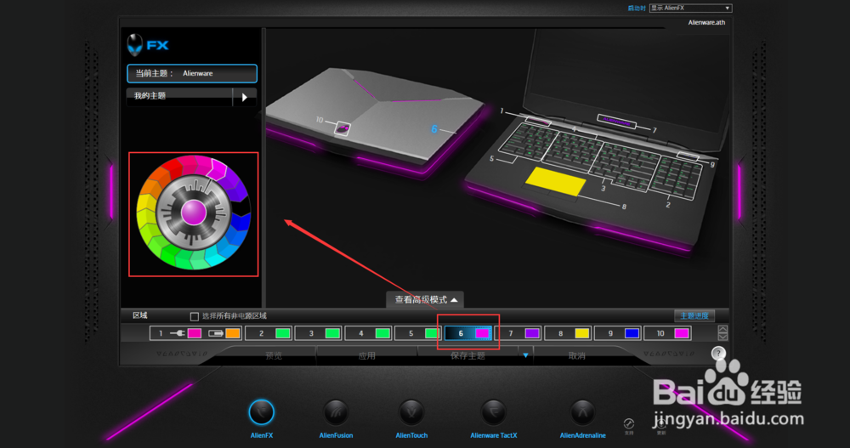This screenshot has height=448, width=850.
Task: Click zone 1 pink AC color swatch
Action: tap(195, 333)
